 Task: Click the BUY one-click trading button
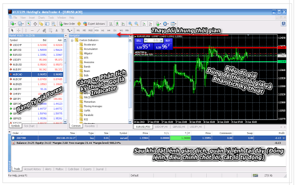point(168,41)
